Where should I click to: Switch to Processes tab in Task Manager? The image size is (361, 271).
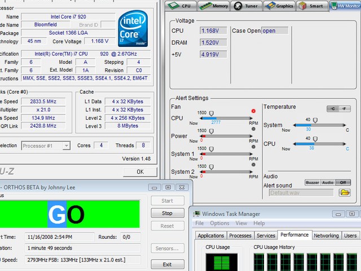[x=240, y=235]
